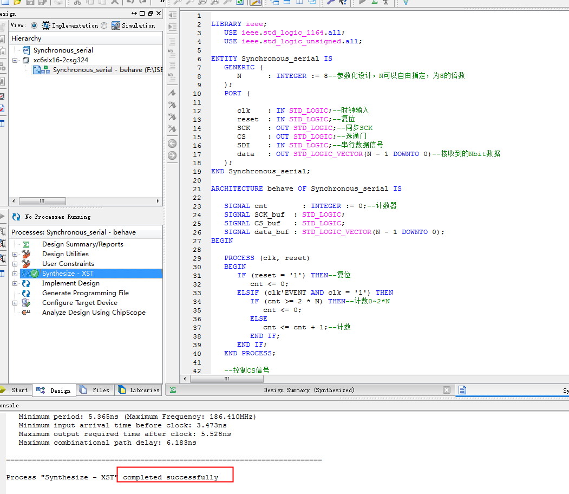
Task: Close the Design Summary (Synthesized) tab
Action: [446, 390]
